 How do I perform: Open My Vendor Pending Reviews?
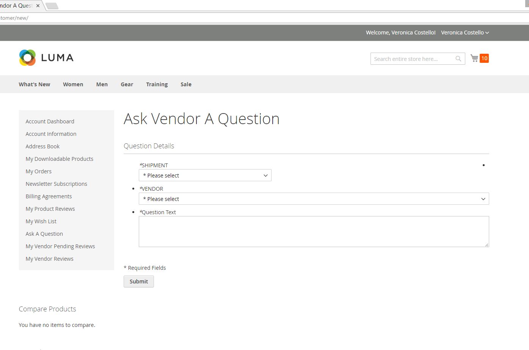(60, 246)
